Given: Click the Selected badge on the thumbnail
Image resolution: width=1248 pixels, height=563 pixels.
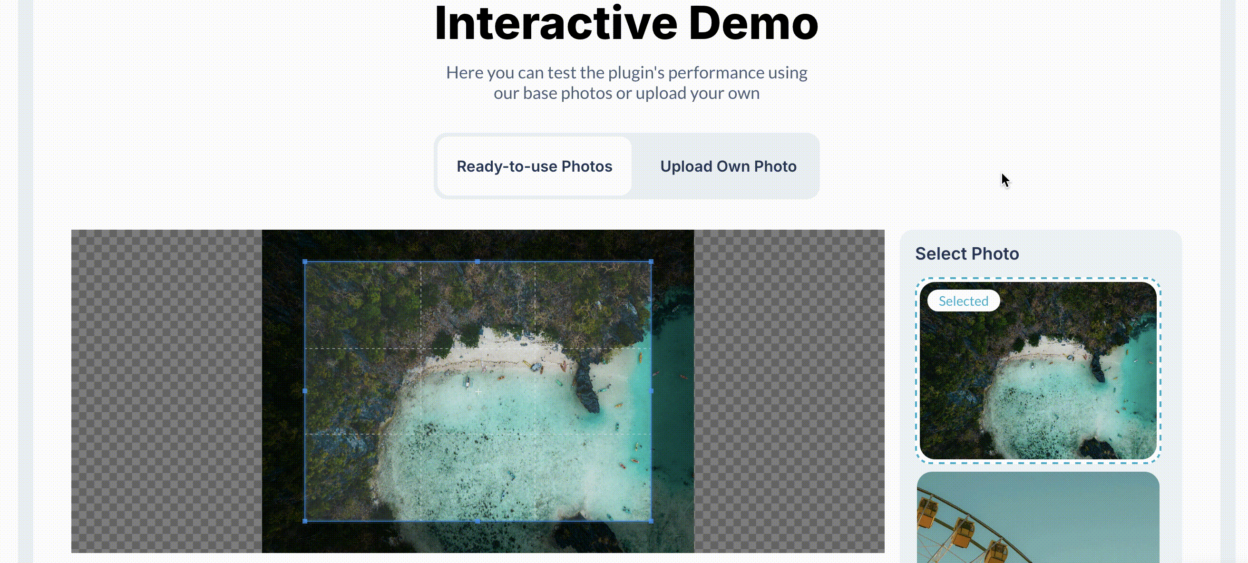Looking at the screenshot, I should click(x=963, y=301).
